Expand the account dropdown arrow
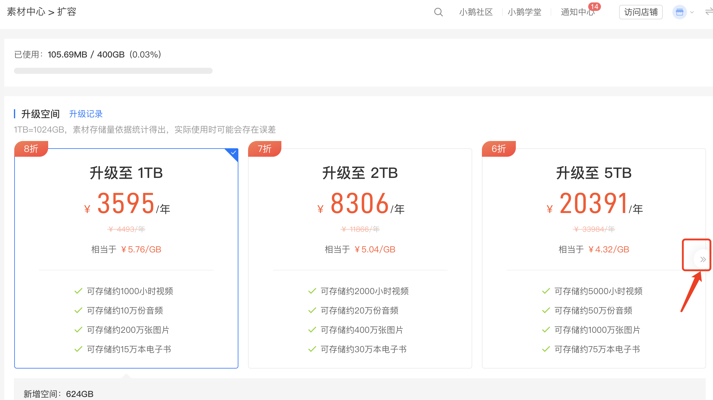Viewport: 713px width, 400px height. pyautogui.click(x=692, y=12)
